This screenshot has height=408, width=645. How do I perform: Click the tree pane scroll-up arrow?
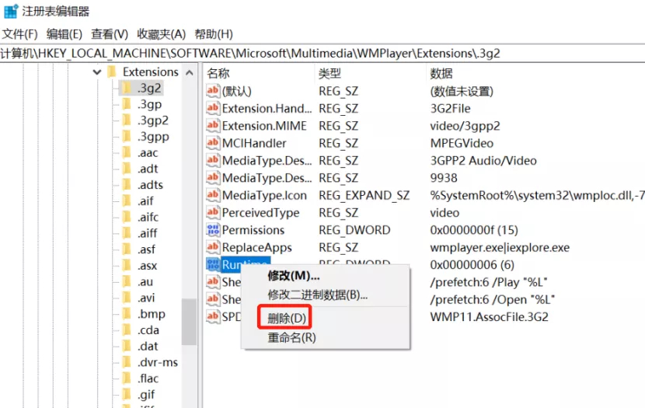pos(189,73)
